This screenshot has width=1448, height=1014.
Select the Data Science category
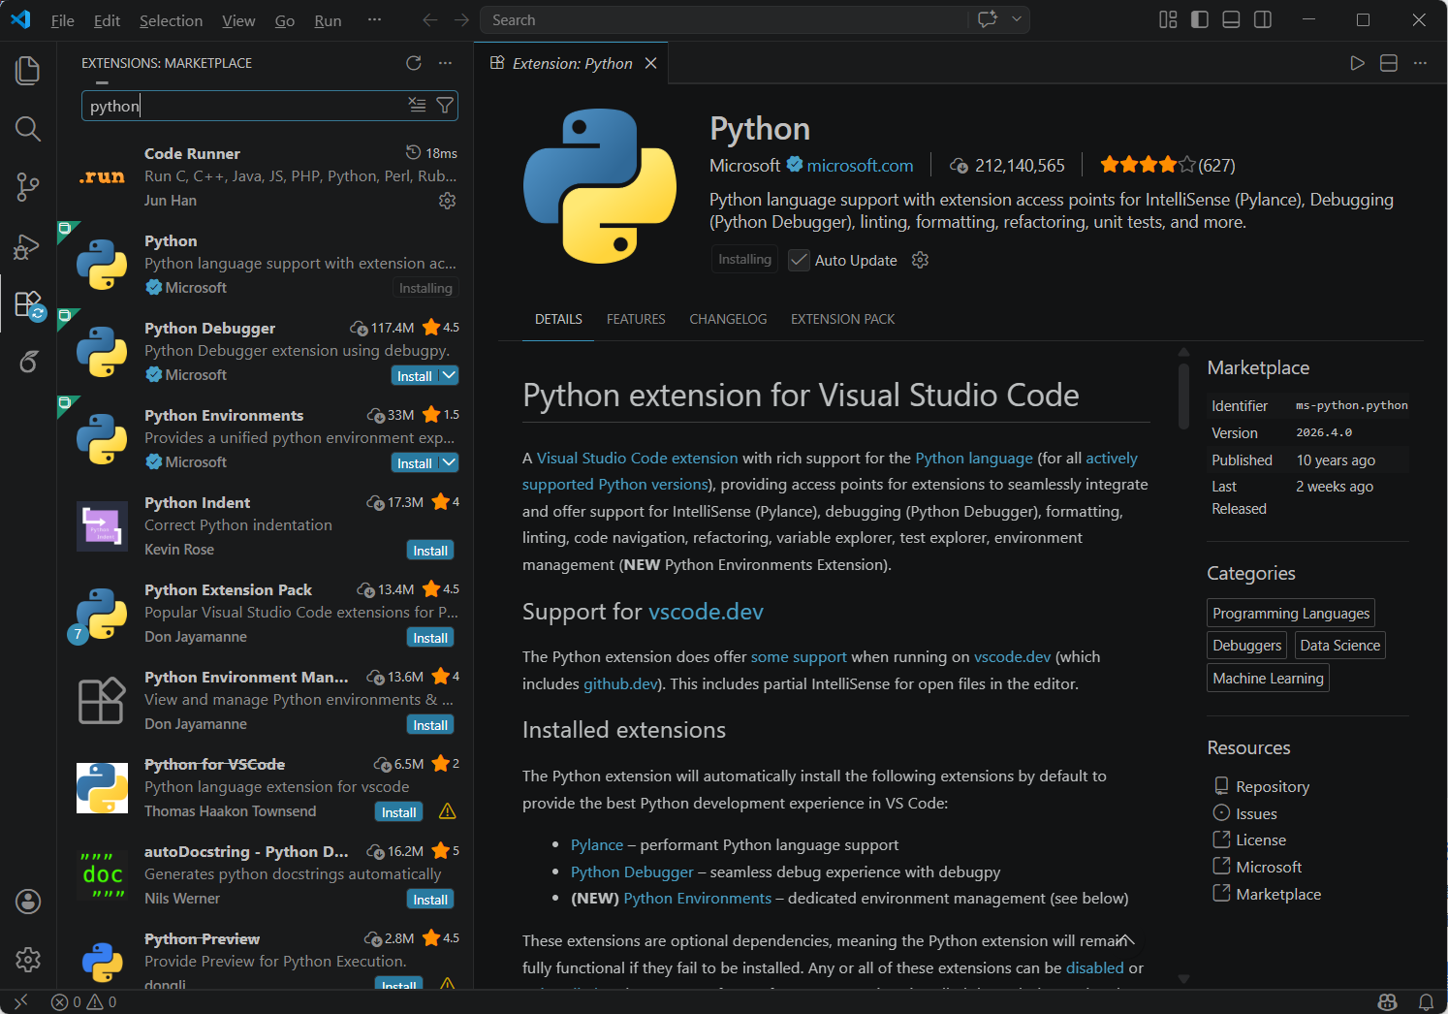[1339, 646]
